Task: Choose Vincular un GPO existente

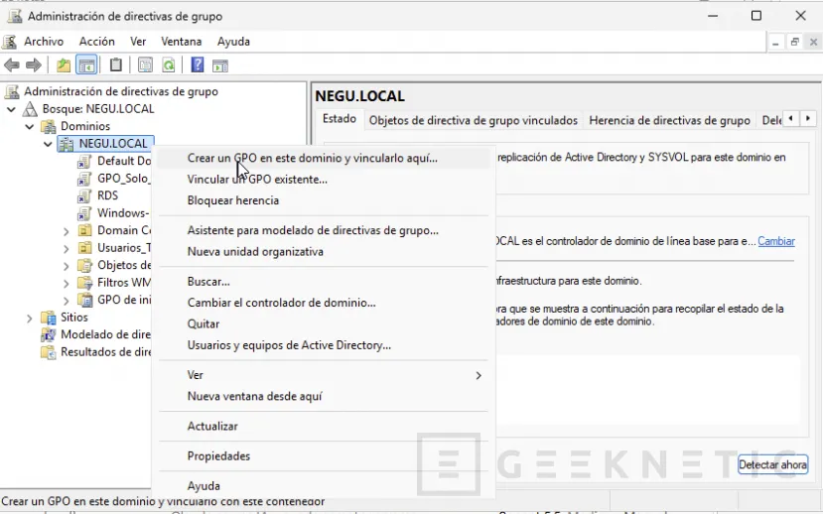Action: tap(324, 180)
